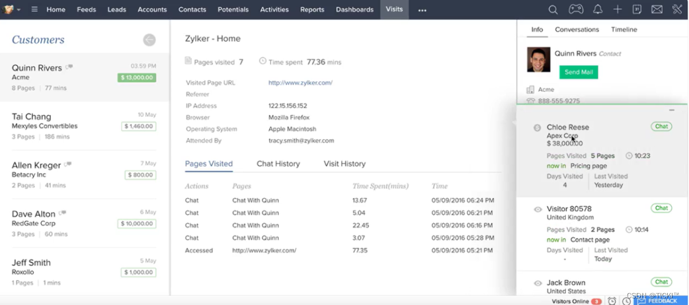Open the hamburger menu in top bar
The height and width of the screenshot is (305, 689).
pos(34,9)
